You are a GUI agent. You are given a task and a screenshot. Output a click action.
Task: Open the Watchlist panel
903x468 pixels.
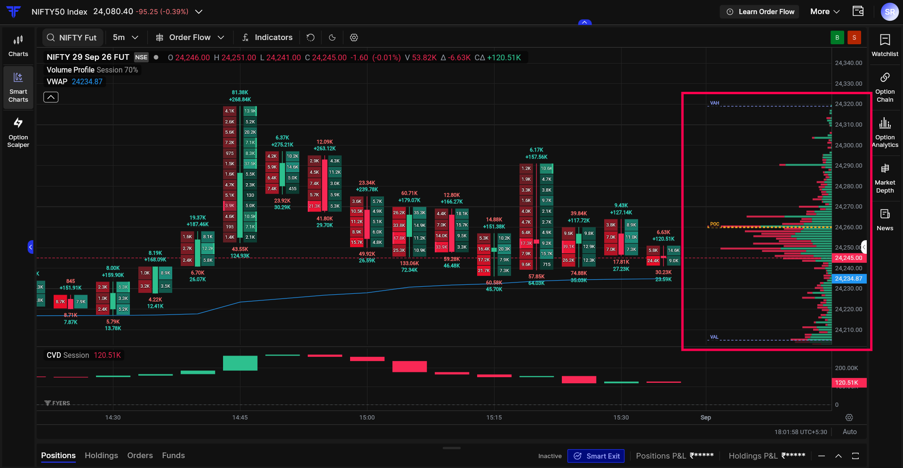click(x=885, y=46)
